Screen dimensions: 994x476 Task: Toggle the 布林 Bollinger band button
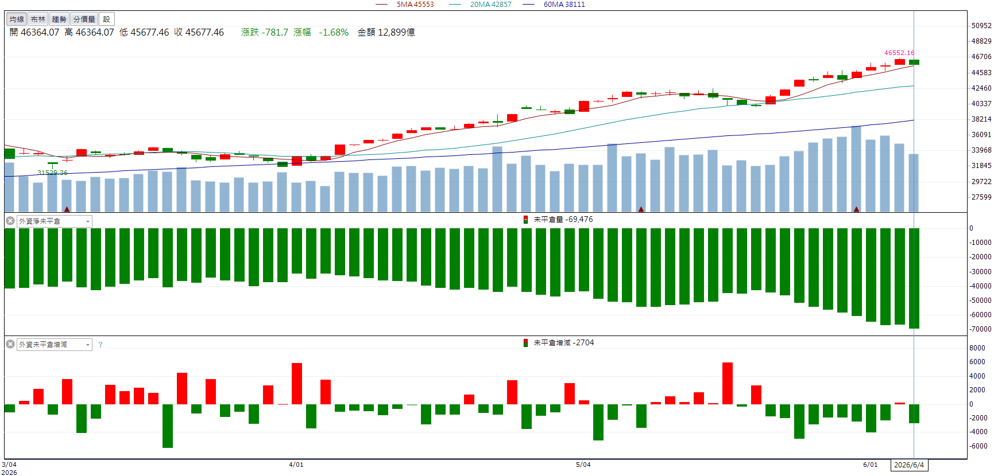click(38, 19)
